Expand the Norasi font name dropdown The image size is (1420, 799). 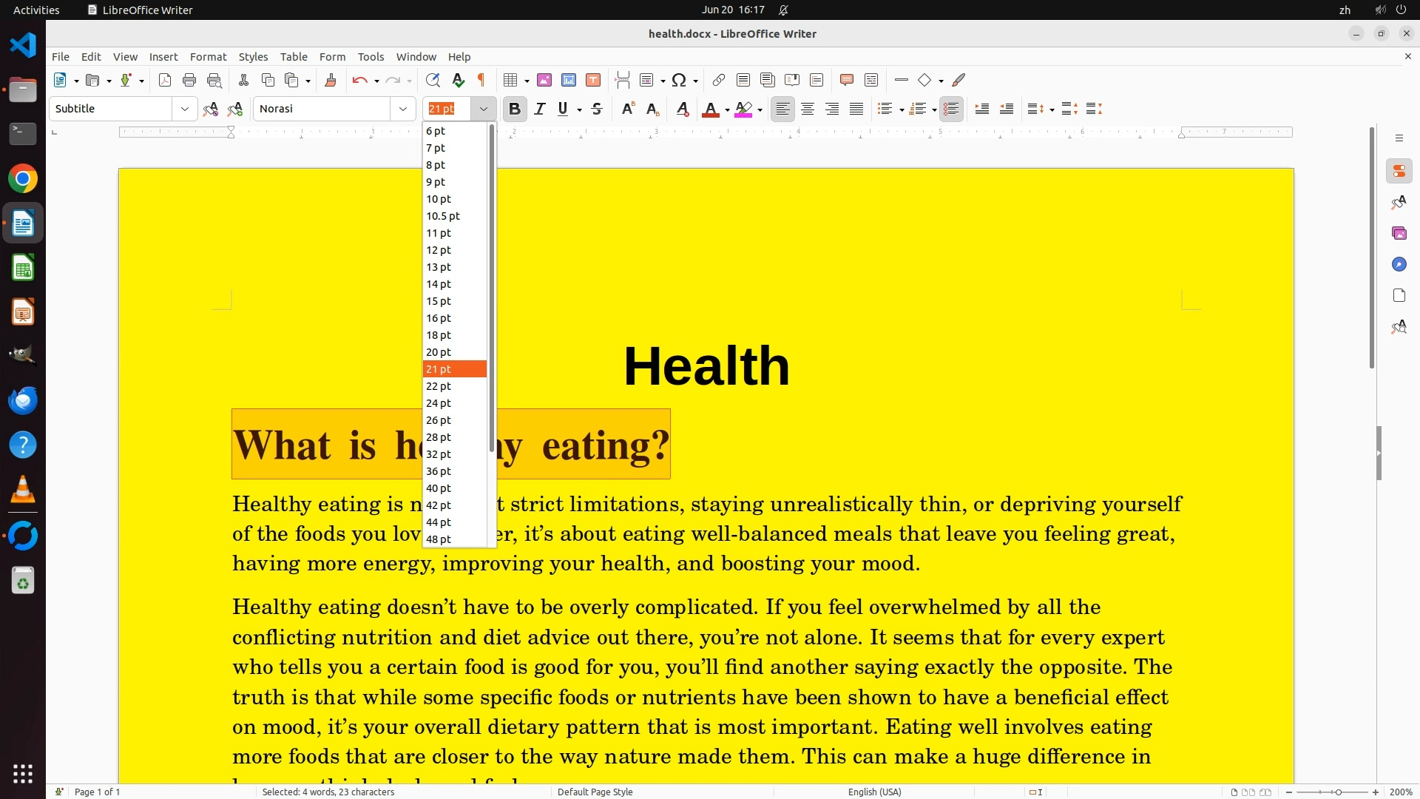point(402,109)
